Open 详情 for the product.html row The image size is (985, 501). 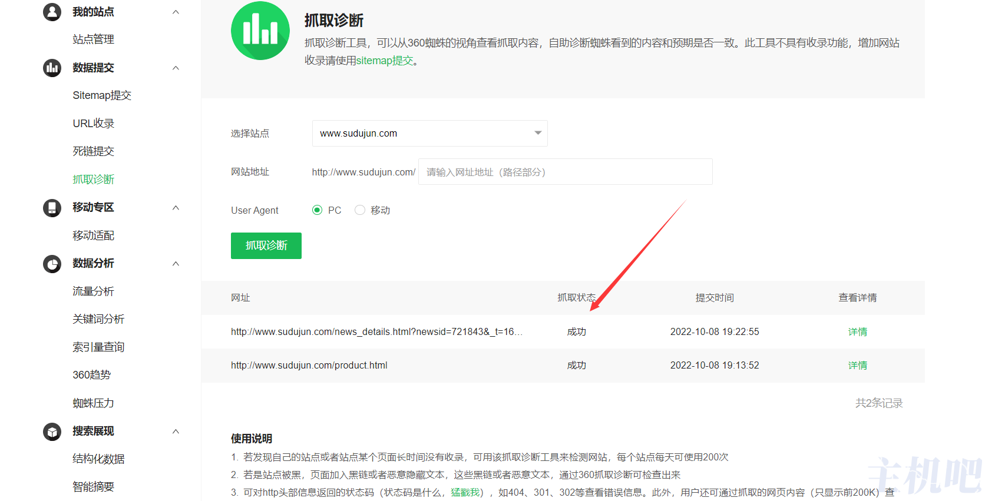[x=858, y=366]
